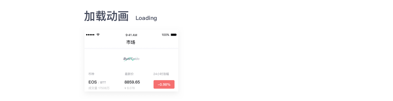The image size is (393, 101).
Task: Tap the ByteTrade loading logo
Action: point(131,59)
